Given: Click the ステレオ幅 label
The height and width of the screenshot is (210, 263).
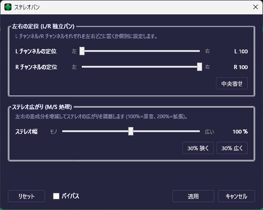Looking at the screenshot, I should (x=26, y=132).
